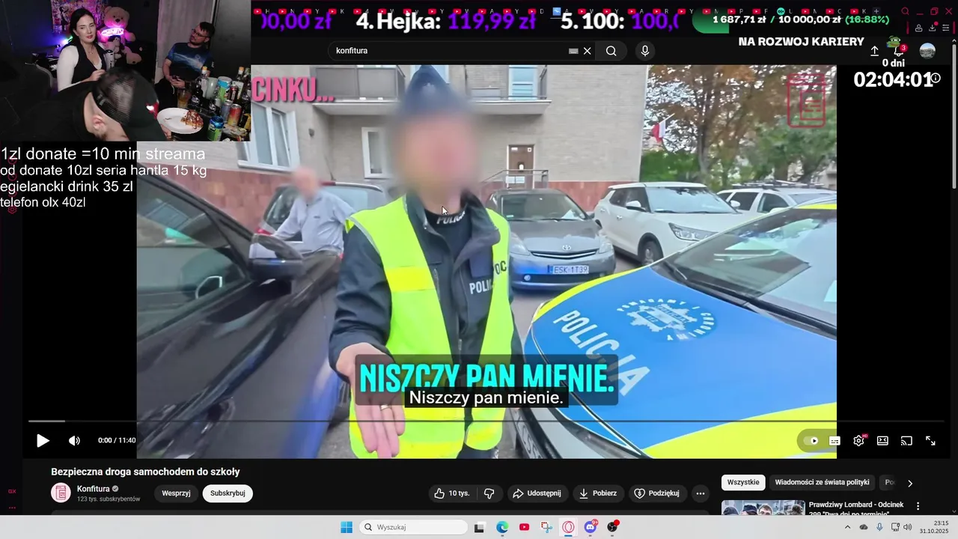Viewport: 958px width, 539px height.
Task: Open the browser profile icon
Action: point(918,28)
